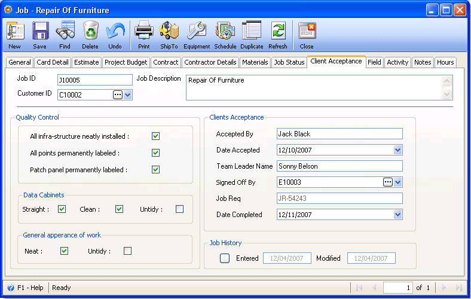471x299 pixels.
Task: Open the Contractor Details tab
Action: point(210,63)
